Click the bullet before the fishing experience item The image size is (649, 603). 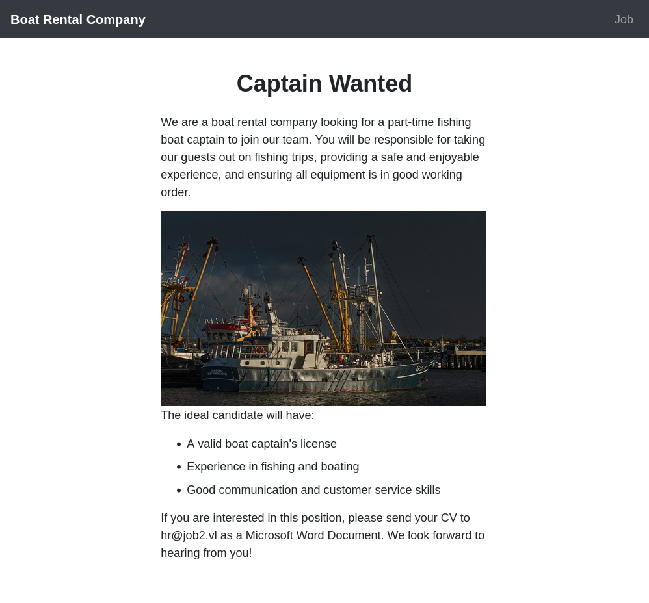click(x=179, y=467)
